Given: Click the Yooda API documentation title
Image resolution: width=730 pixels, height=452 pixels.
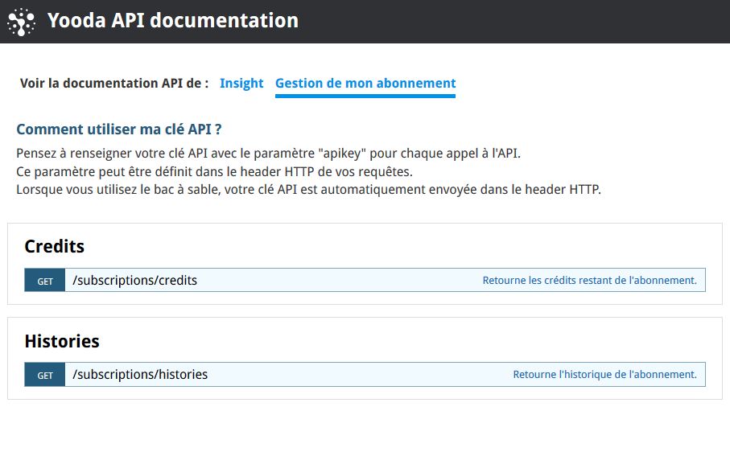Looking at the screenshot, I should tap(173, 20).
